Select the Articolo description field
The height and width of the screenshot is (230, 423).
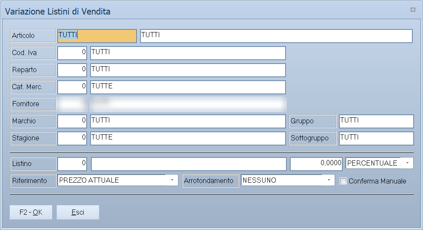click(276, 36)
